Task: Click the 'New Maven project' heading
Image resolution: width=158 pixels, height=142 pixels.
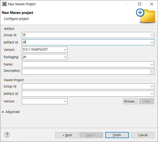Action: [18, 13]
